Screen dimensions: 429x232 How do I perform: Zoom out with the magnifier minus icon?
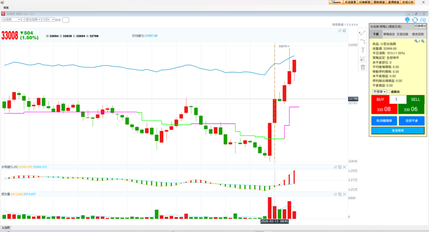[x=423, y=41]
